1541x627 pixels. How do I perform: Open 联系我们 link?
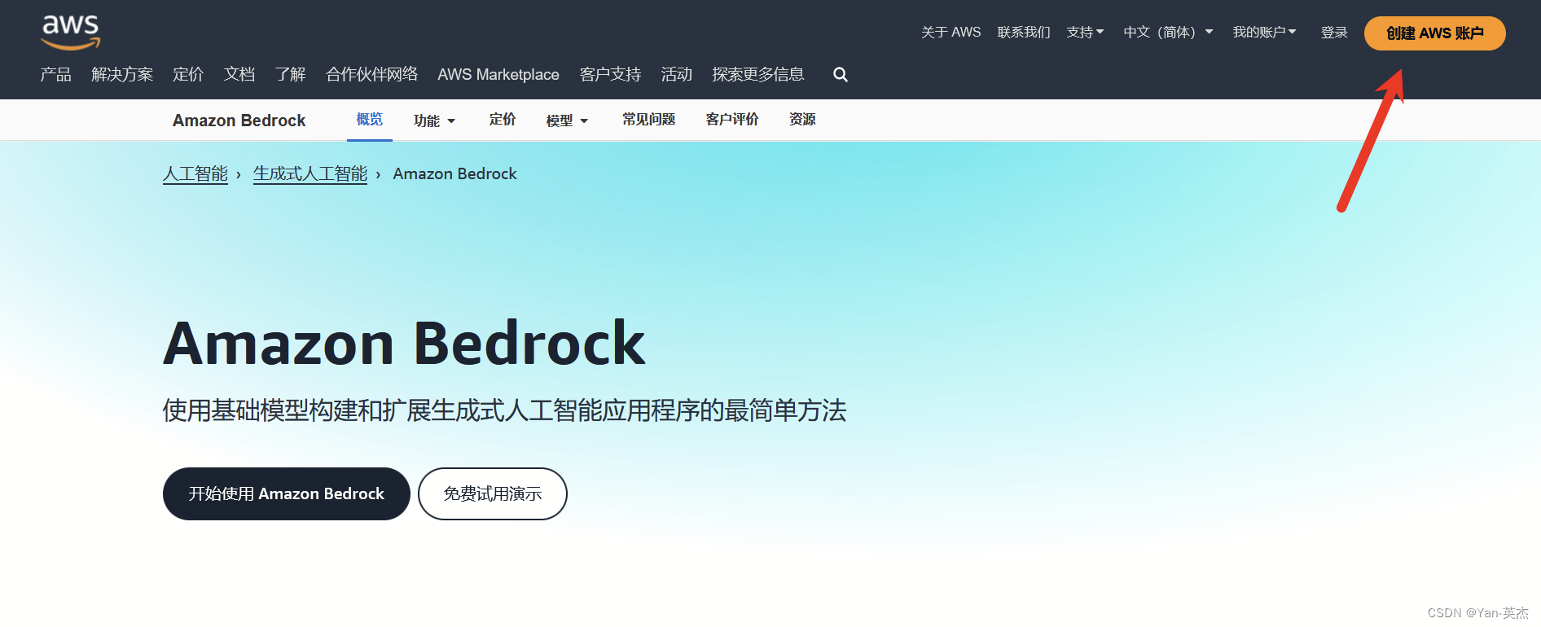click(1024, 33)
